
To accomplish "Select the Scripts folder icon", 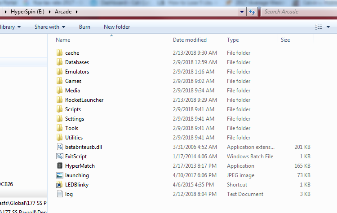I will tap(59, 109).
